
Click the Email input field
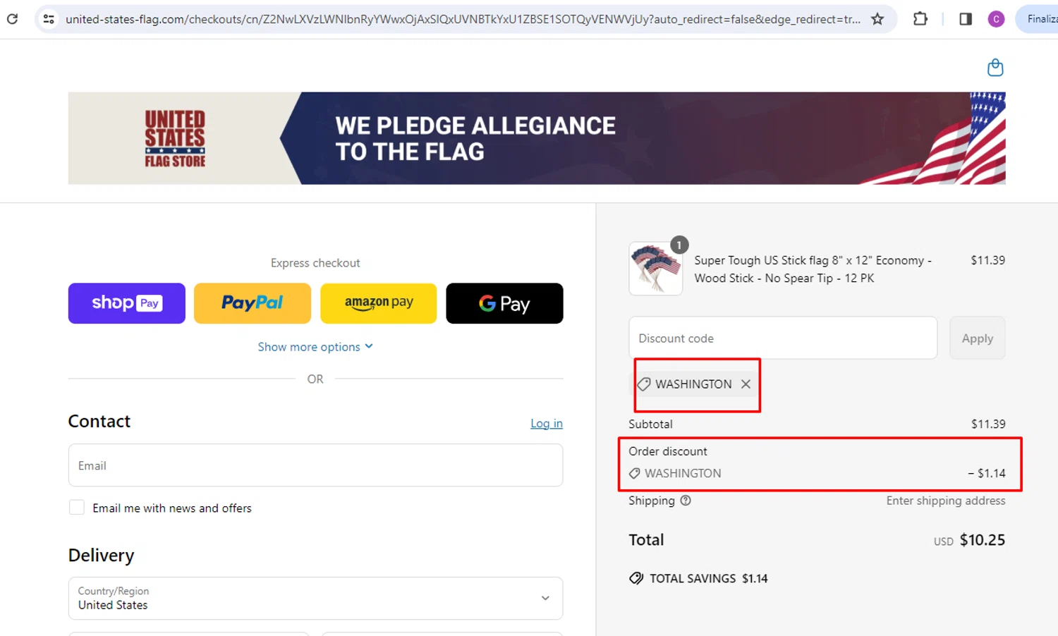[x=315, y=465]
